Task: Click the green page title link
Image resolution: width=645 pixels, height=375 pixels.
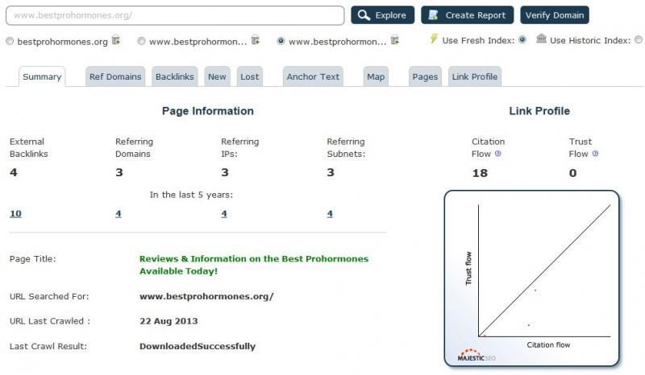Action: 254,265
